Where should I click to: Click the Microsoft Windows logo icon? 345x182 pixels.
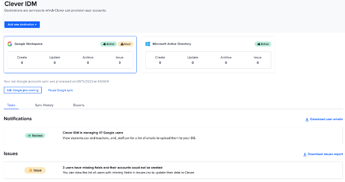pyautogui.click(x=148, y=44)
